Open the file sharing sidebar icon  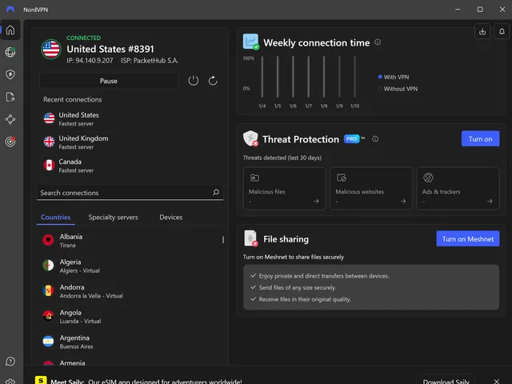(x=10, y=97)
